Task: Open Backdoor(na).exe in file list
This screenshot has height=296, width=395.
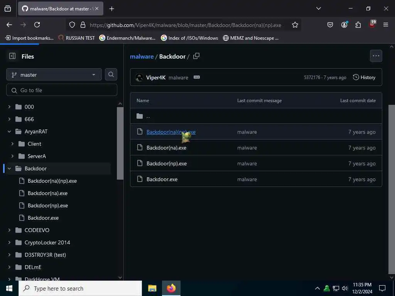Action: click(167, 148)
